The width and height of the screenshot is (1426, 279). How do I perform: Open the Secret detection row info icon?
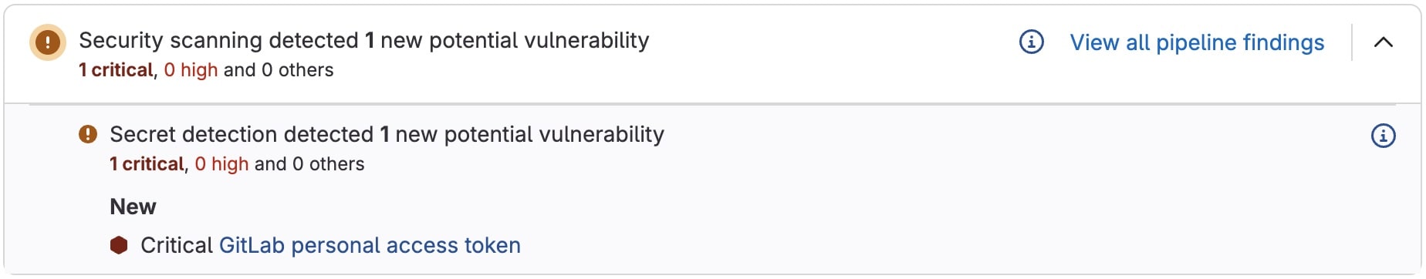click(x=1383, y=136)
